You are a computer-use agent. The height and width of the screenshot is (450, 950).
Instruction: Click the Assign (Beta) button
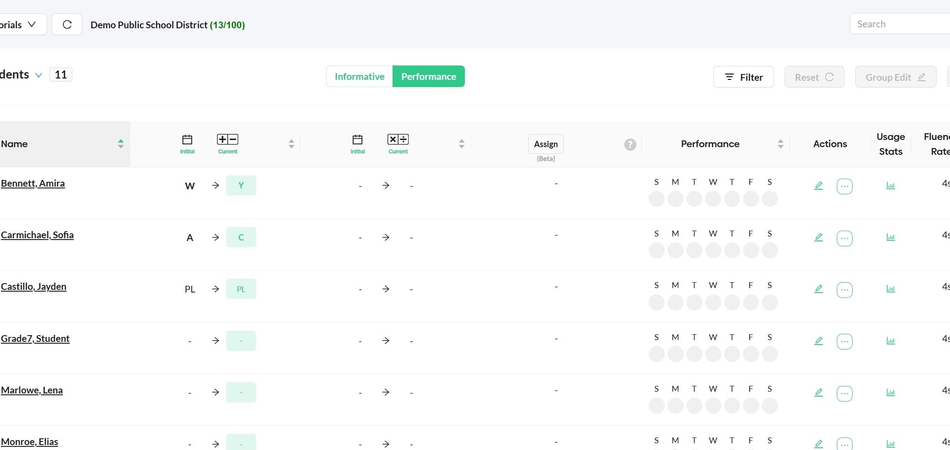click(546, 144)
